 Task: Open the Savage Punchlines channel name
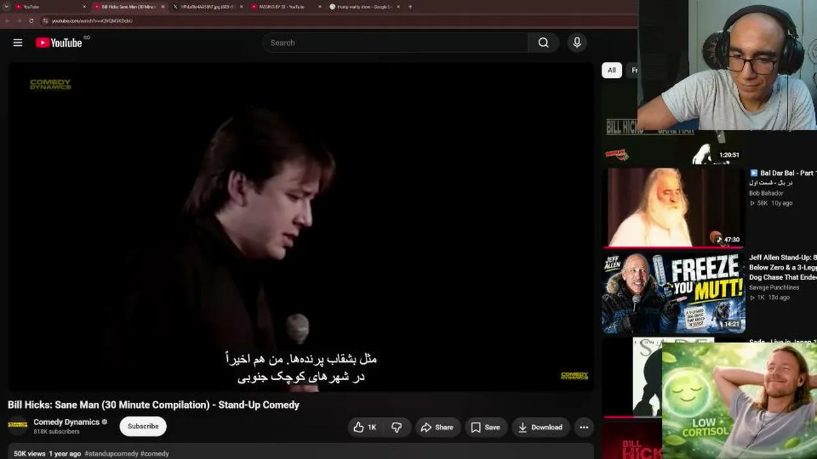[x=774, y=288]
